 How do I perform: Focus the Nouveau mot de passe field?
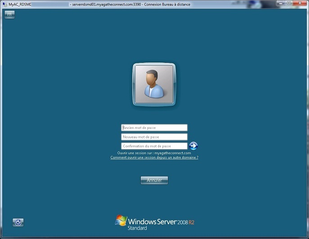pos(154,137)
